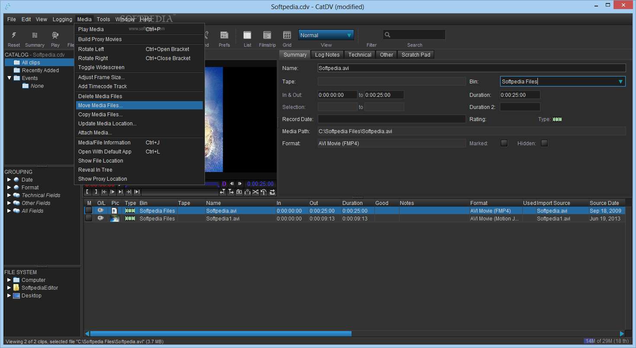Choose Build Proxy Movies menu item
Screen dimensions: 636x348
pos(139,39)
